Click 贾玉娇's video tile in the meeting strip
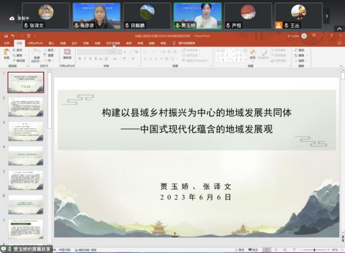Screen dimensions: 345x253 tap(198, 16)
